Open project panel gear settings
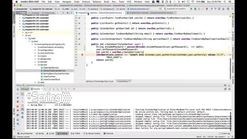Viewport: 247px width, 139px height. click(68, 13)
